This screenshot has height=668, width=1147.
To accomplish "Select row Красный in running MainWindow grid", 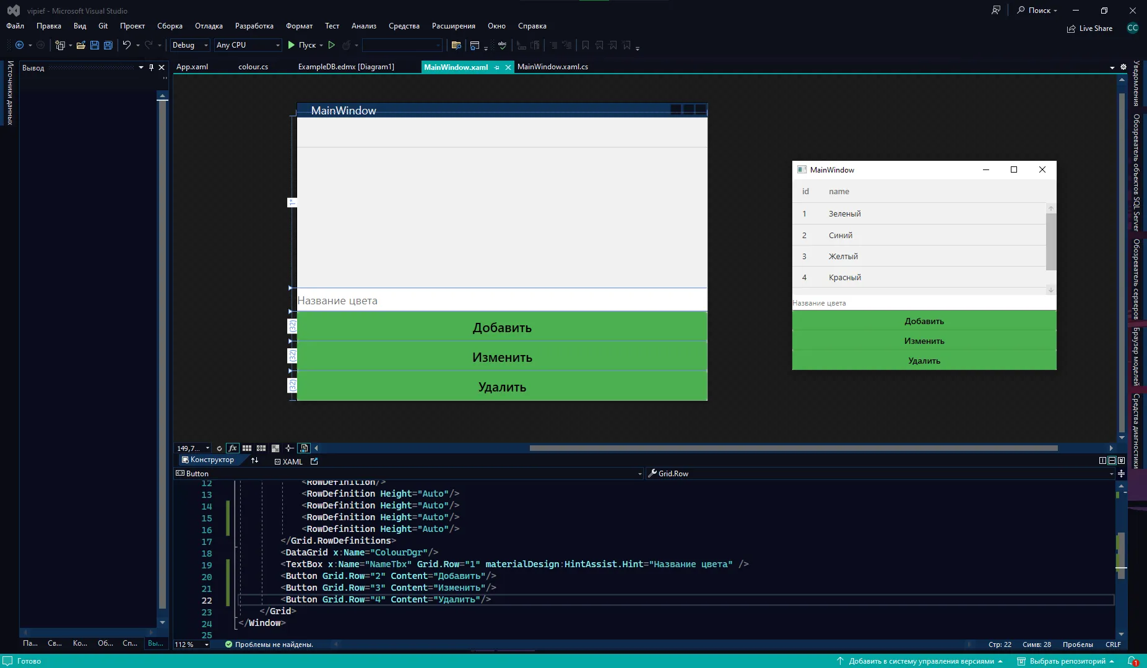I will point(919,277).
